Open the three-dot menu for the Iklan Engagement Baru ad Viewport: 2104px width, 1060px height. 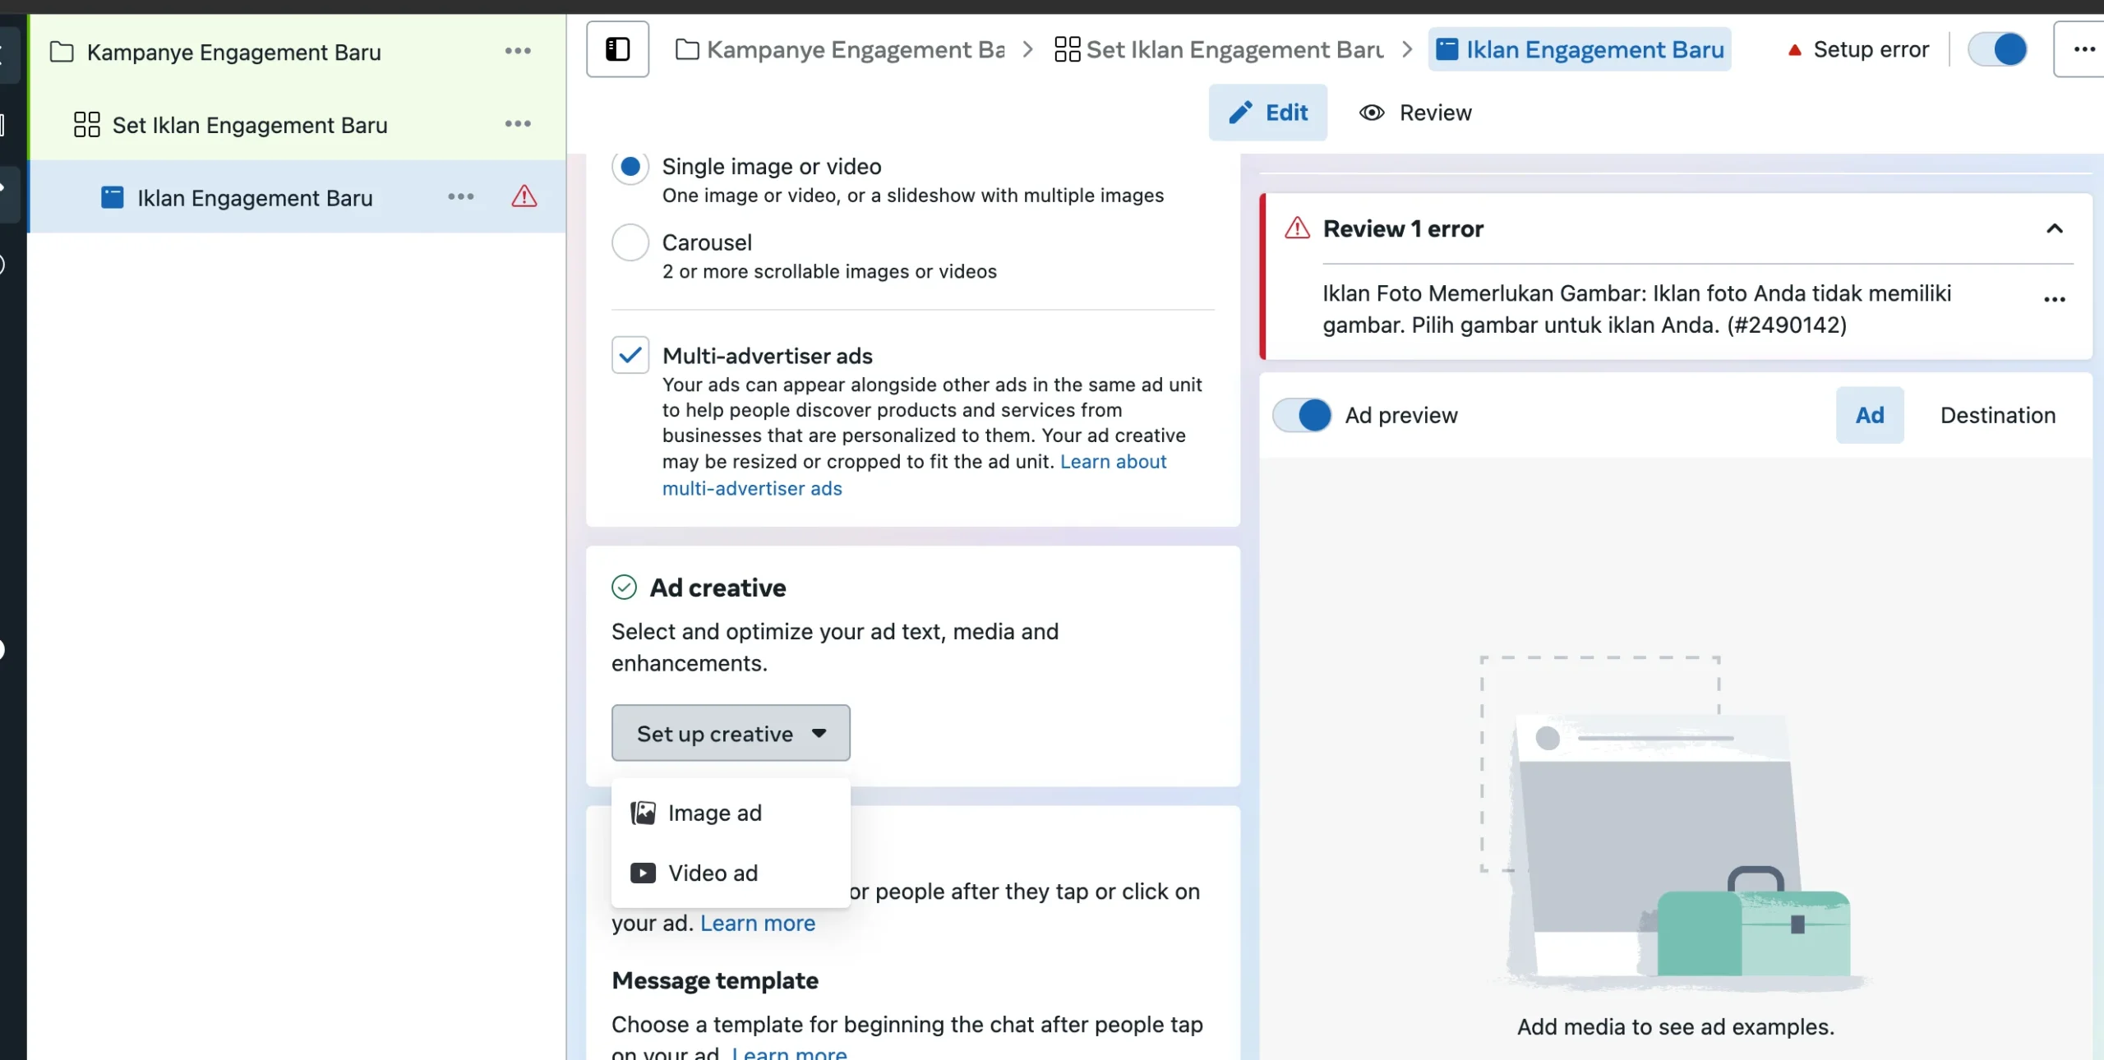pos(461,197)
